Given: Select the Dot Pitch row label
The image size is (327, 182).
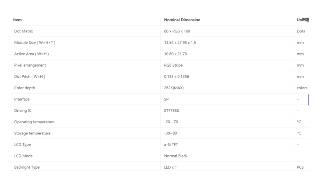Looking at the screenshot, I should pos(30,77).
